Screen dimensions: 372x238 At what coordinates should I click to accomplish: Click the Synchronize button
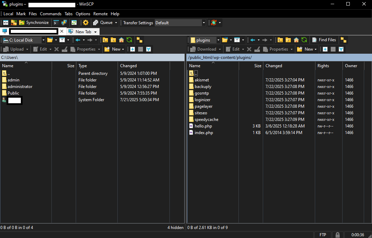(x=34, y=23)
